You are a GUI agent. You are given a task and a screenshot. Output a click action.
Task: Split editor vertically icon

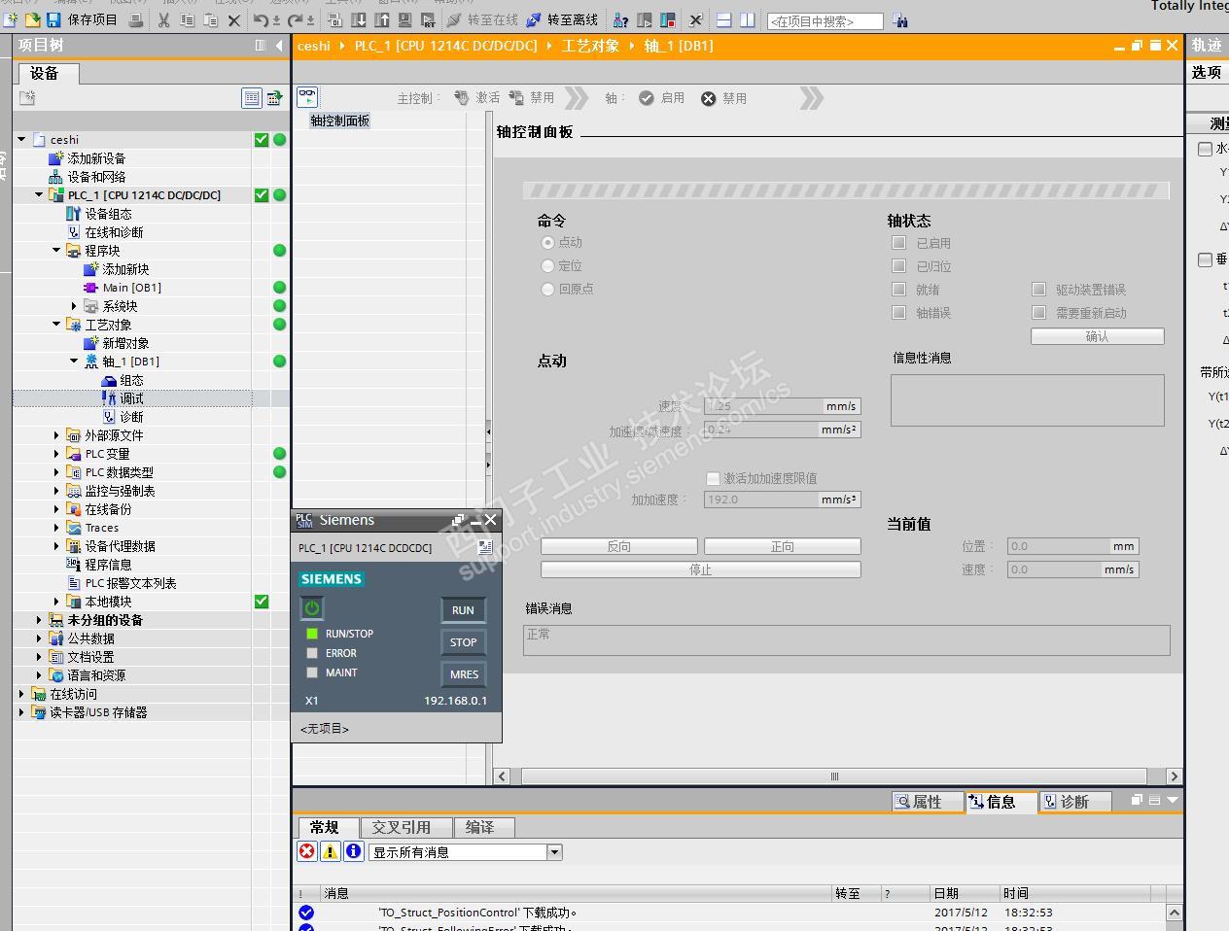748,19
